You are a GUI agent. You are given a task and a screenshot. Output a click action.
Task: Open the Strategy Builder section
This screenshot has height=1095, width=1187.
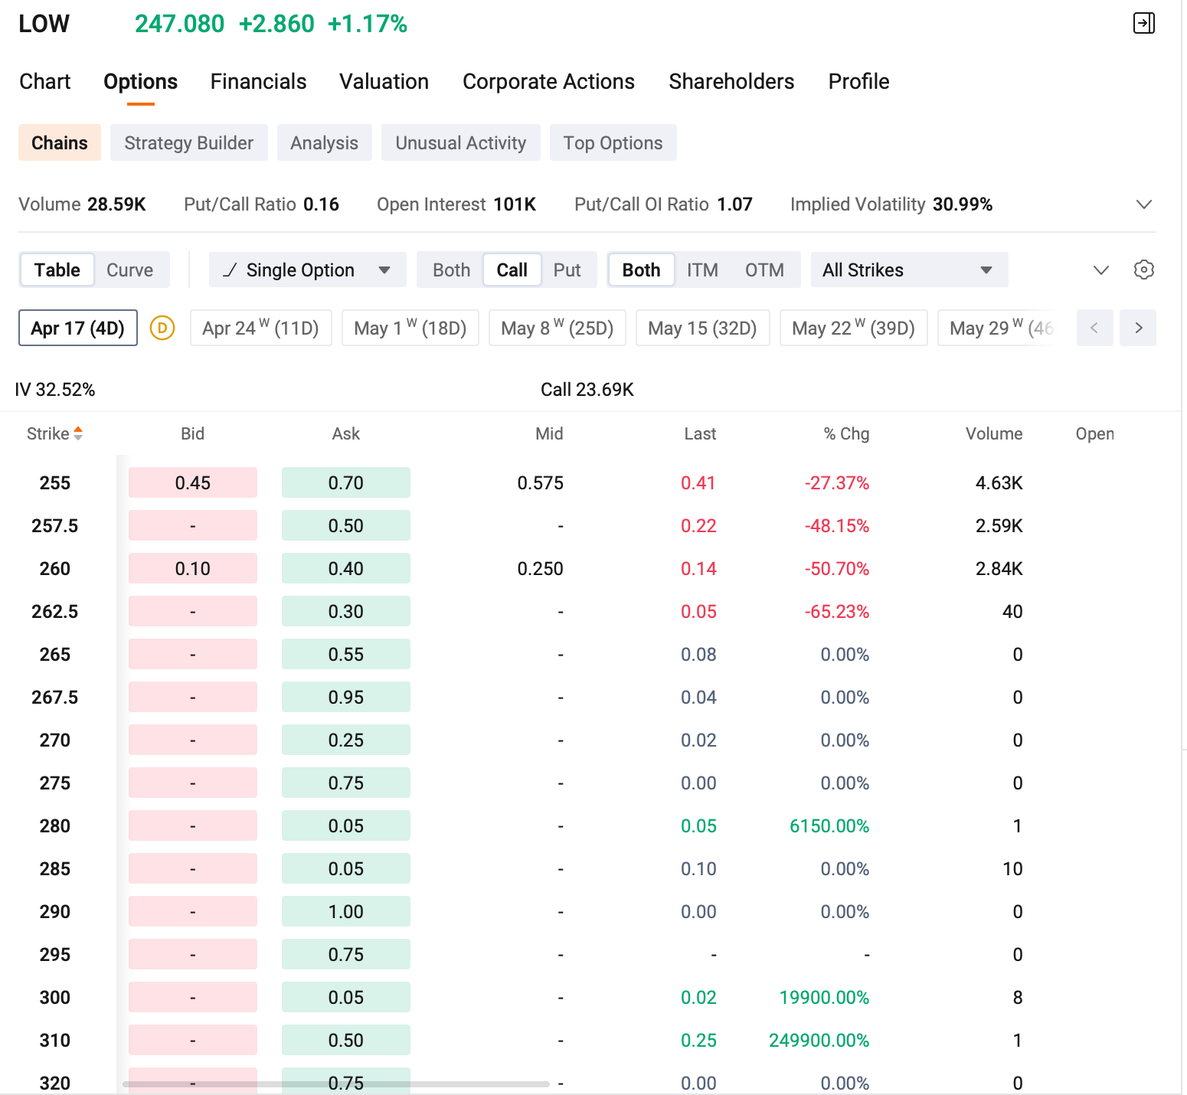(x=188, y=142)
